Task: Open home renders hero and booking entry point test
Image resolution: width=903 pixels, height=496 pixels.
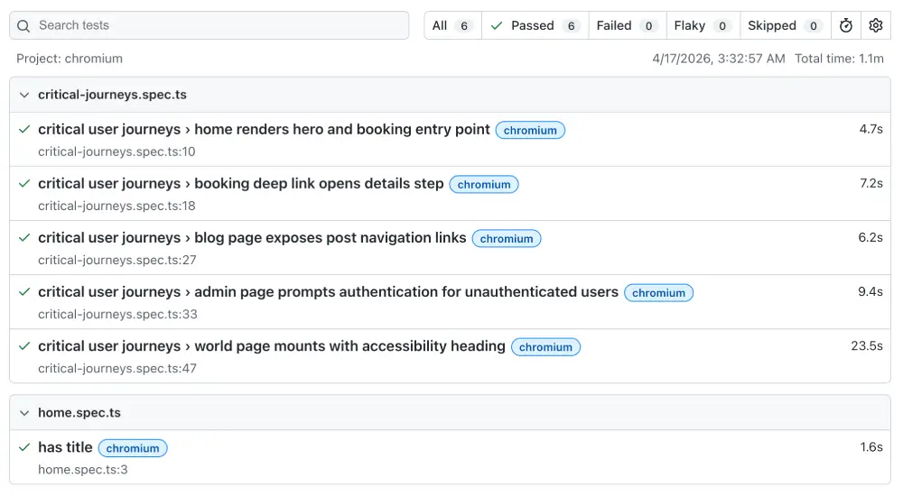Action: click(264, 130)
